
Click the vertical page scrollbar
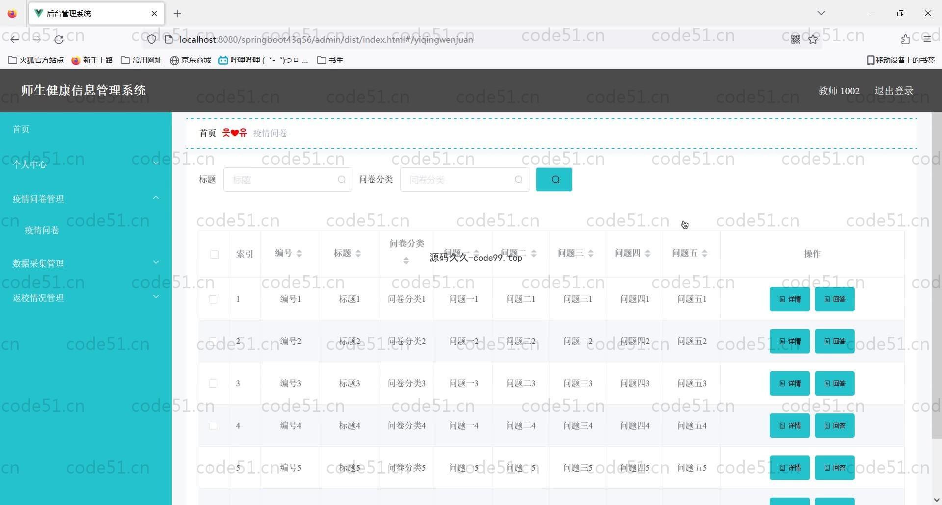tap(936, 276)
